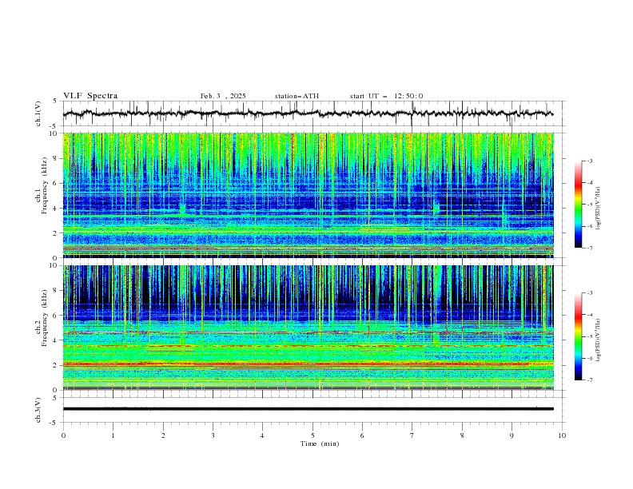Image resolution: width=633 pixels, height=489 pixels.
Task: Click the lower colorbar log(PSD) label
Action: click(x=599, y=340)
